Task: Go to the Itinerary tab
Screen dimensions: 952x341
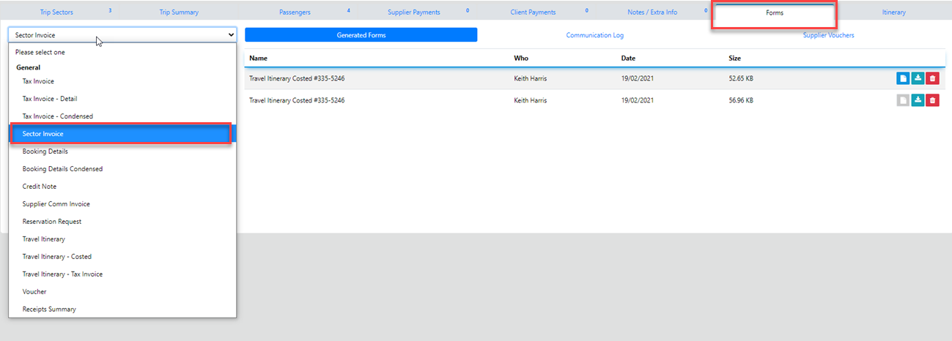Action: coord(893,12)
